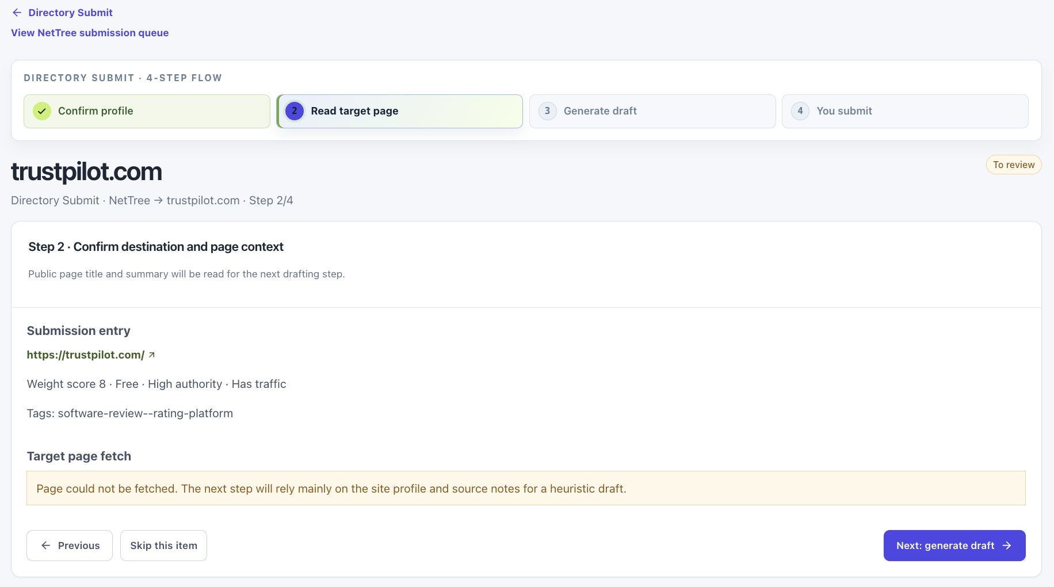This screenshot has height=587, width=1054.
Task: Skip this item
Action: pos(163,546)
